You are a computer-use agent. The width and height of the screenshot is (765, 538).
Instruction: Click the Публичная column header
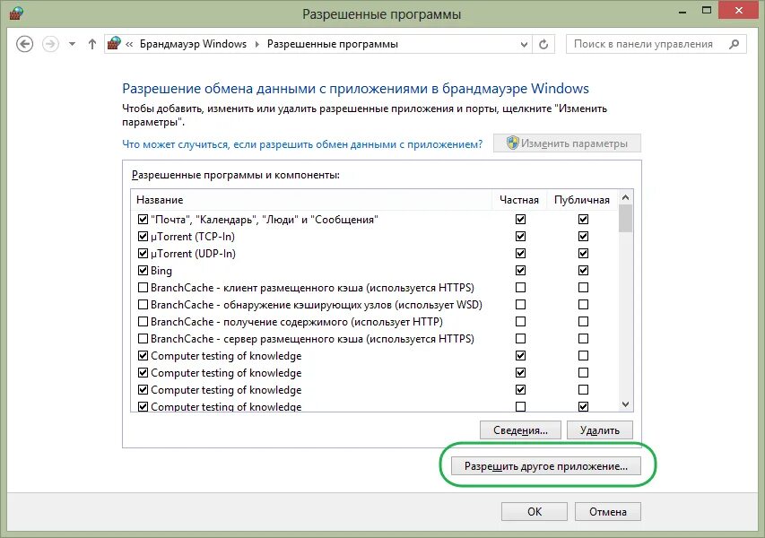[x=581, y=200]
